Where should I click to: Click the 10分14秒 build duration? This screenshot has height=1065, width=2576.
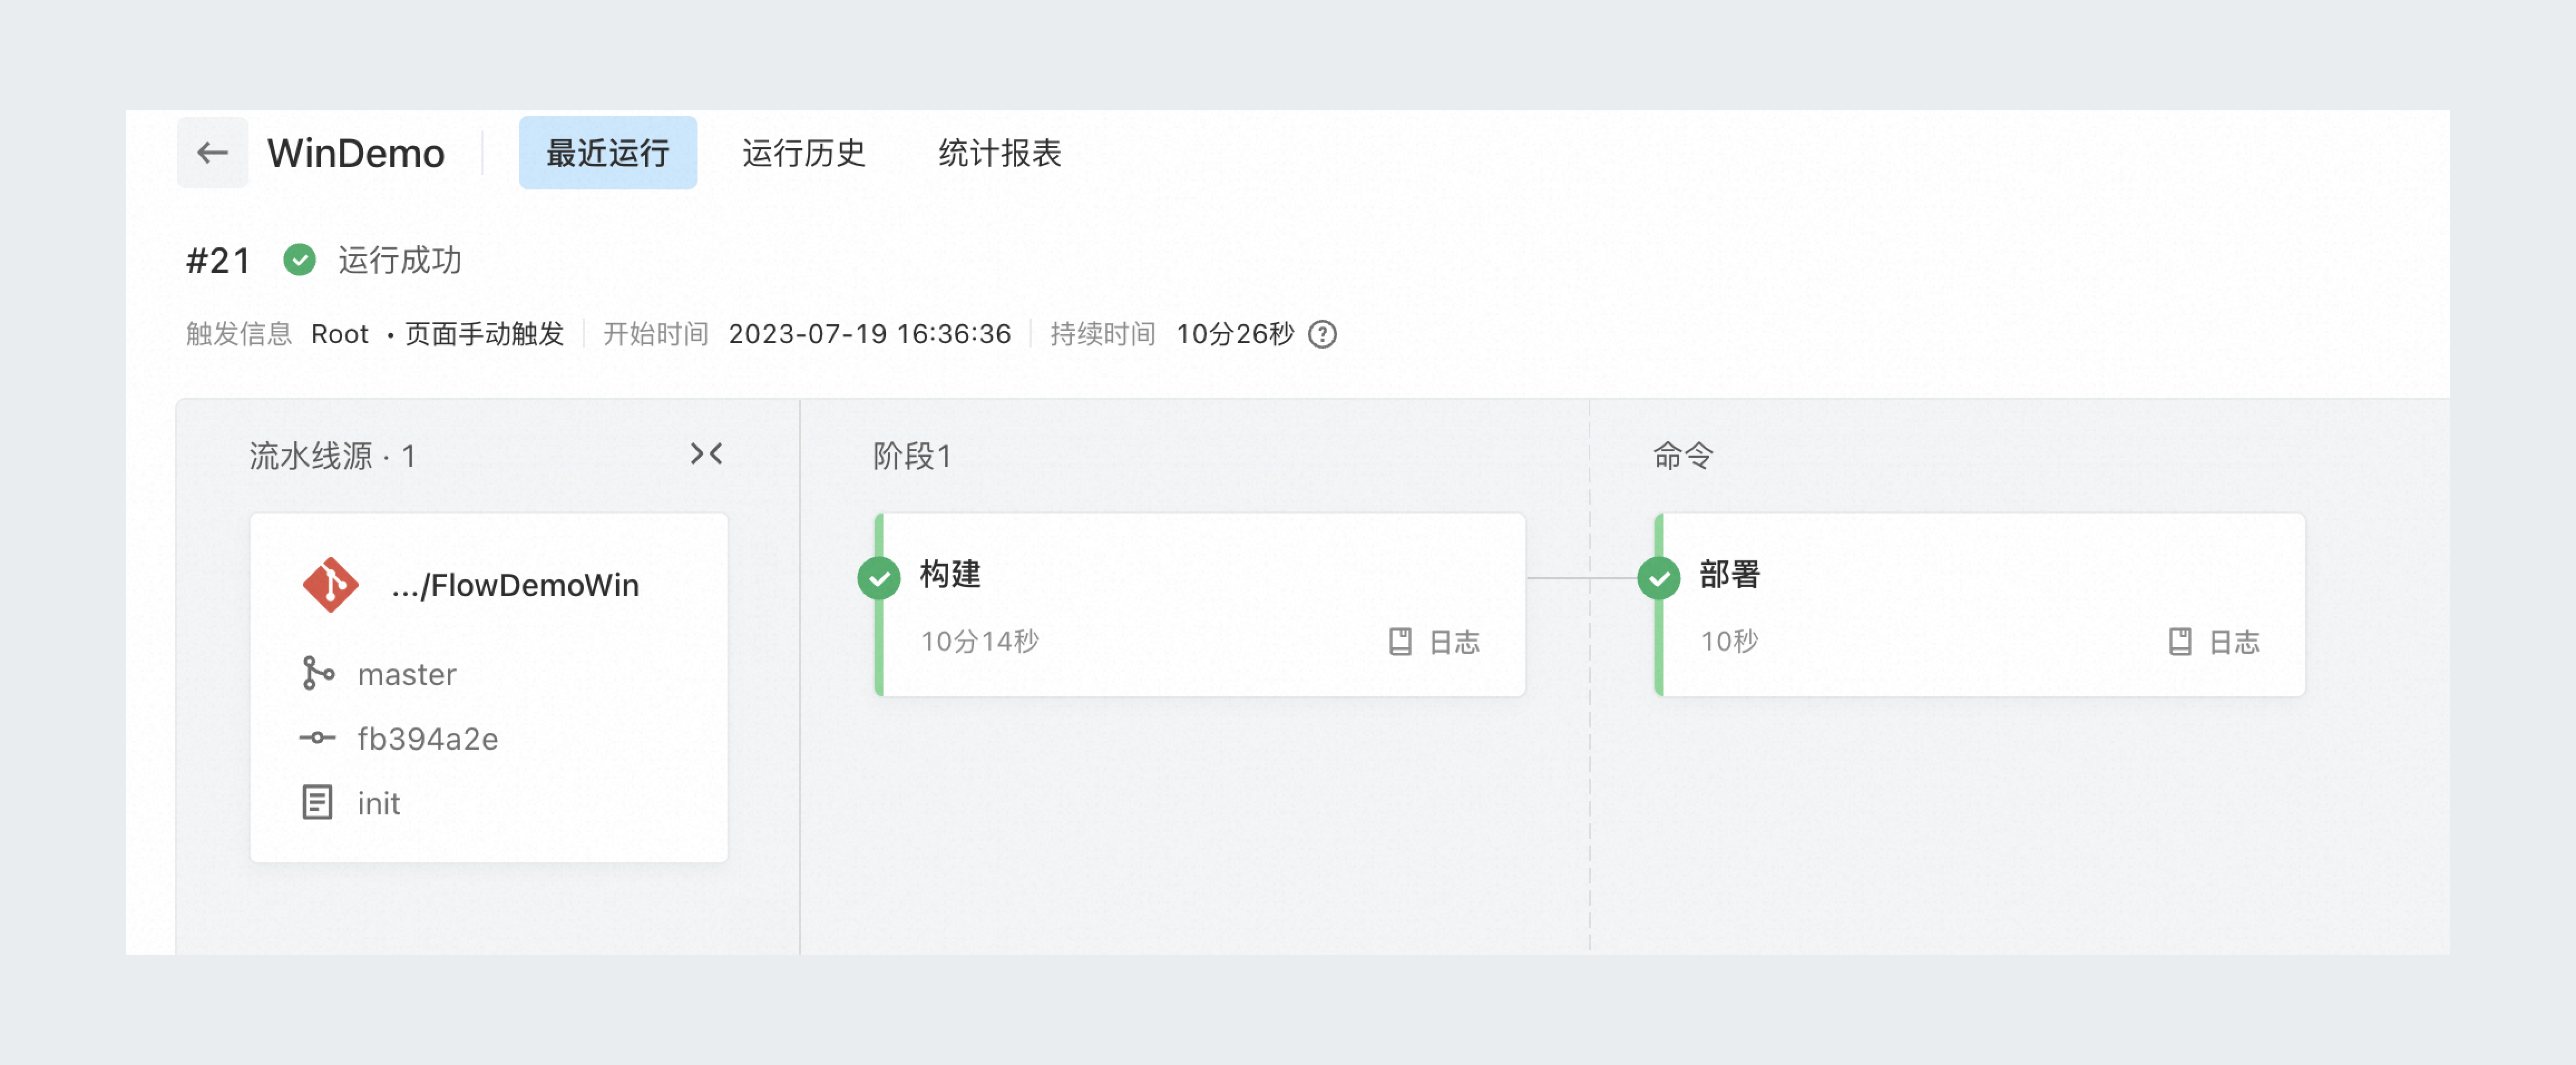coord(979,641)
